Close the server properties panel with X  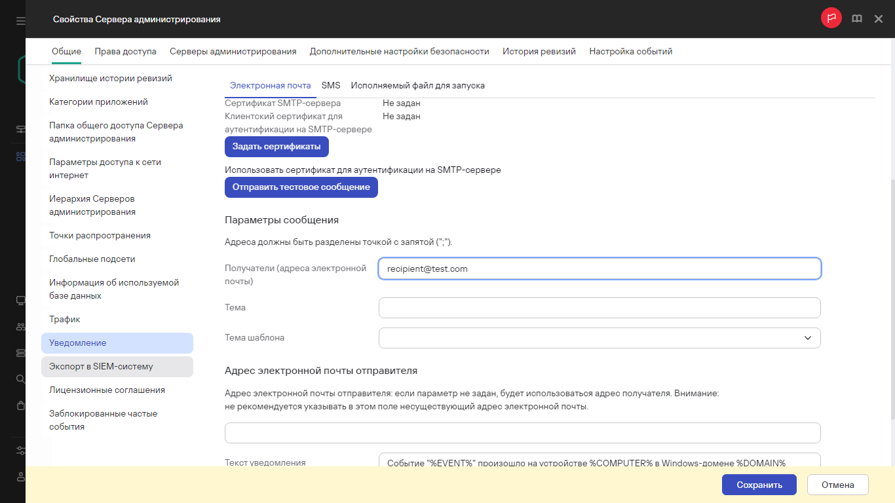[879, 19]
